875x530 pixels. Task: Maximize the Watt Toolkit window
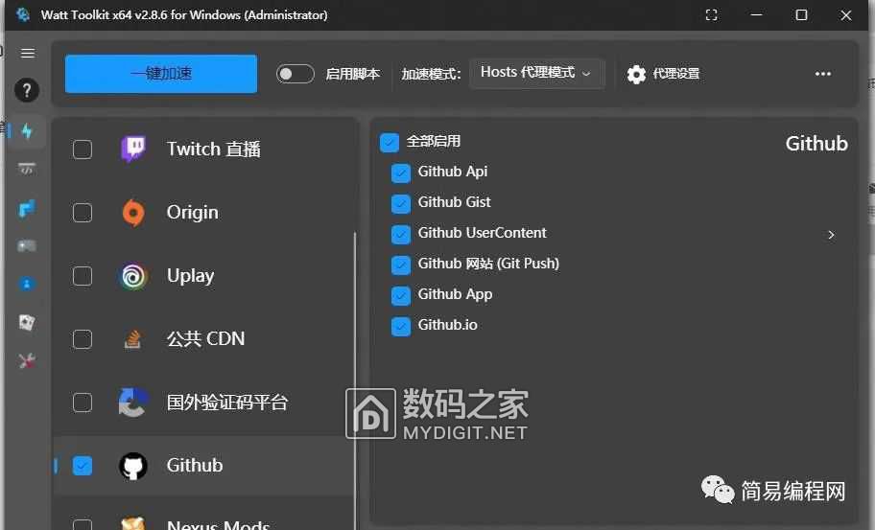click(x=801, y=15)
